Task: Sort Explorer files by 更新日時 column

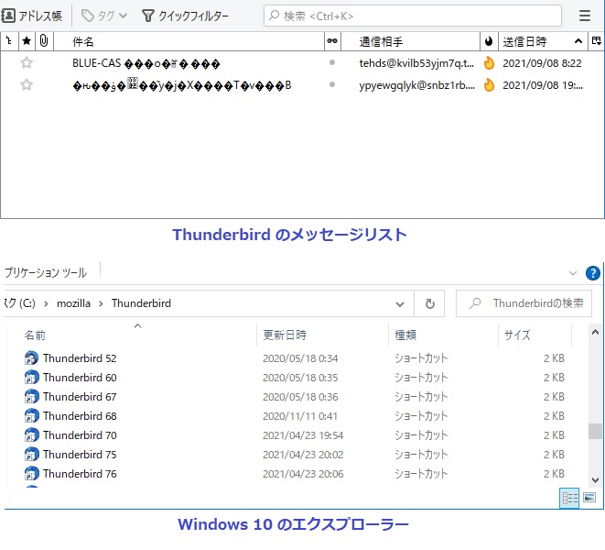Action: coord(285,335)
